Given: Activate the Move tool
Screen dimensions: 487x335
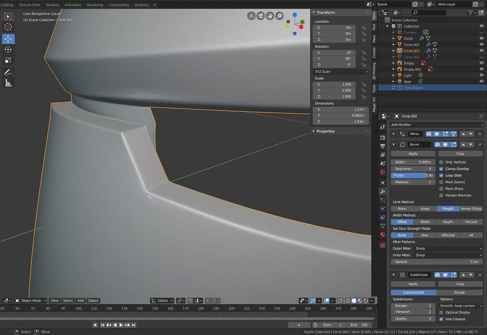Looking at the screenshot, I should coord(9,39).
